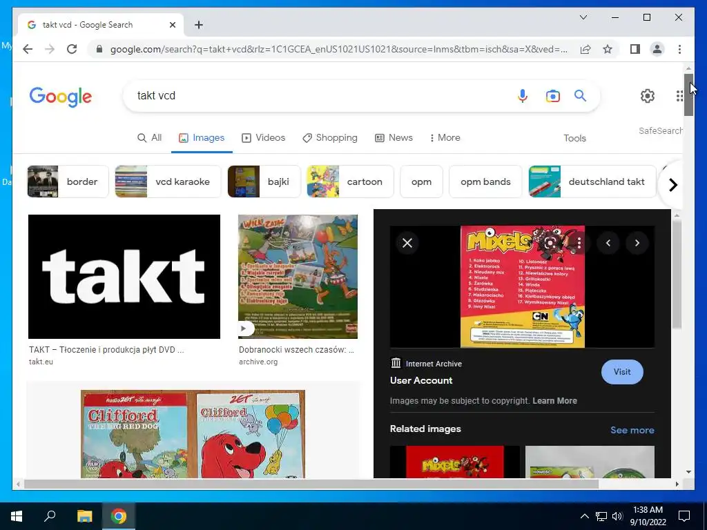
Task: Open the copyright 'Learn More' link
Action: point(554,401)
